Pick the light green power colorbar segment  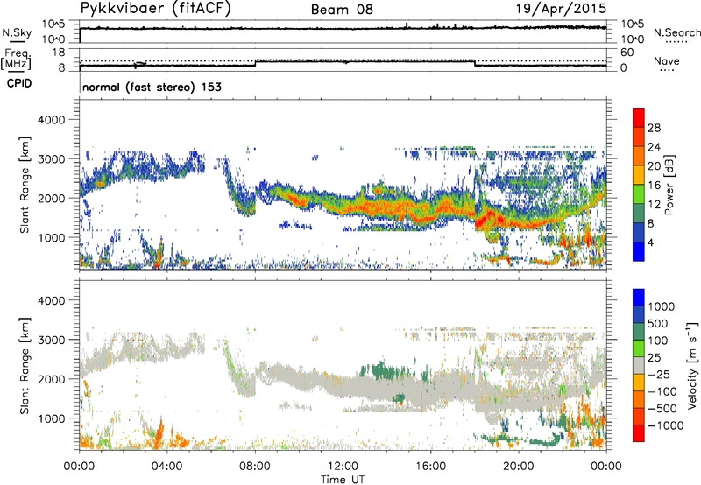click(x=639, y=193)
